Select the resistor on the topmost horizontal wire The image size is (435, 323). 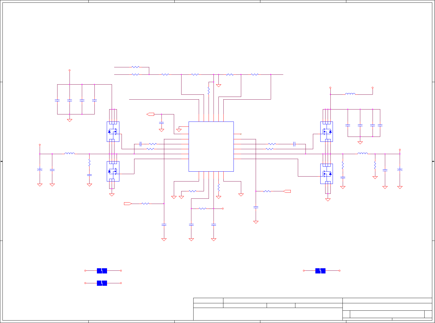136,67
